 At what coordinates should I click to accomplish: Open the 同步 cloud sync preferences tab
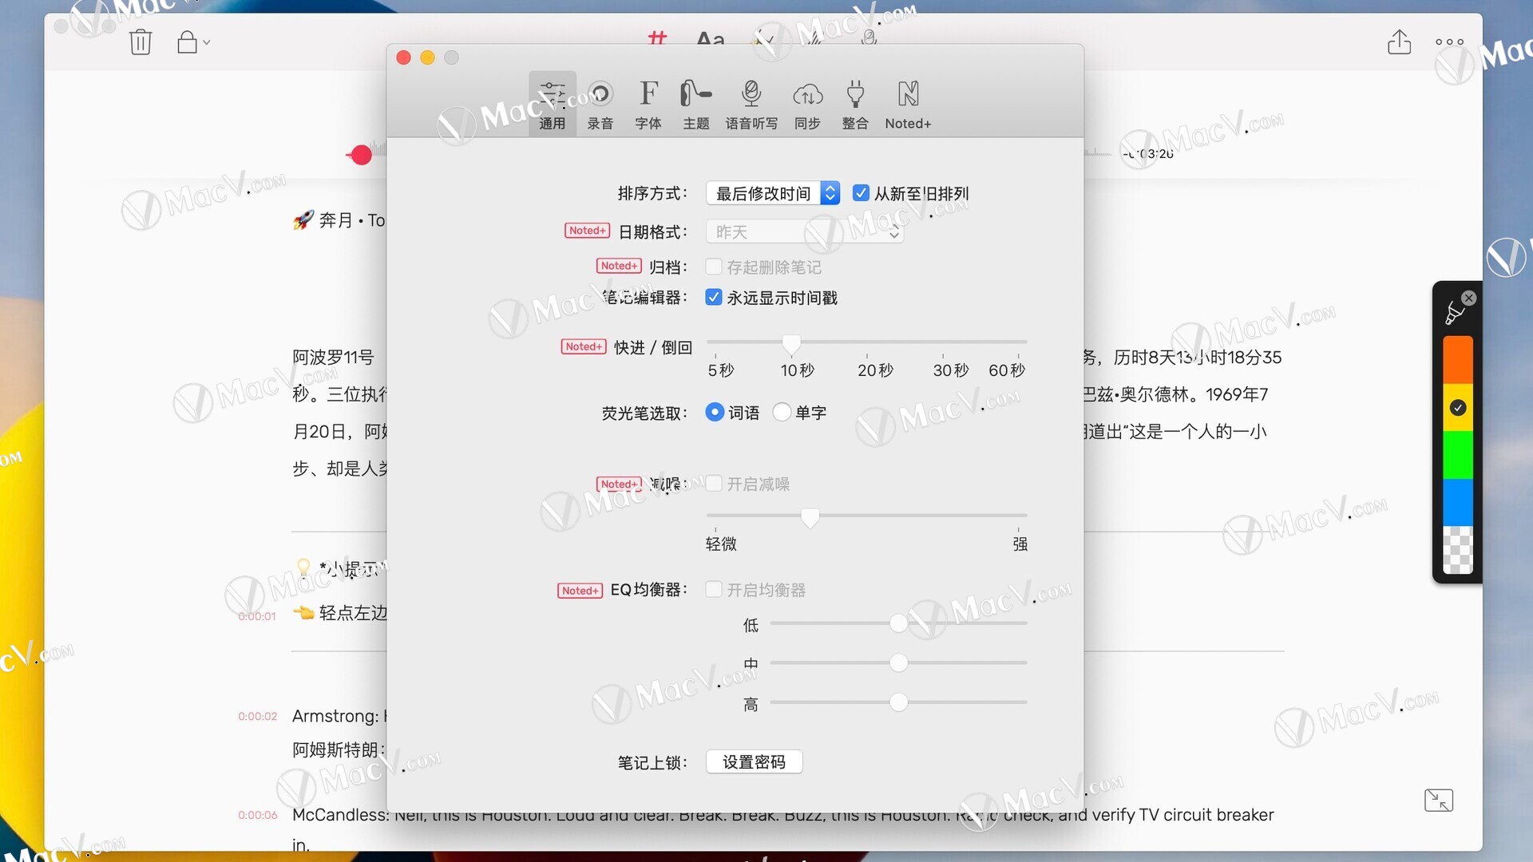point(807,104)
